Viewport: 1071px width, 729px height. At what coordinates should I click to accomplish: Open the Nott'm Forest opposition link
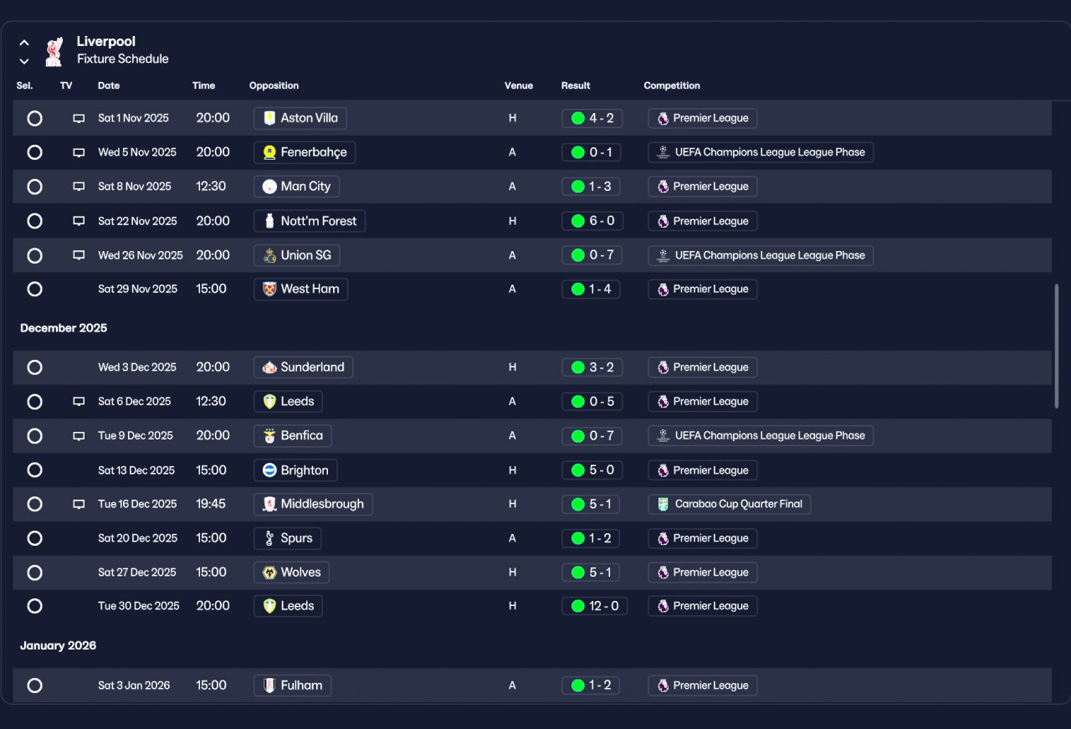coord(310,221)
